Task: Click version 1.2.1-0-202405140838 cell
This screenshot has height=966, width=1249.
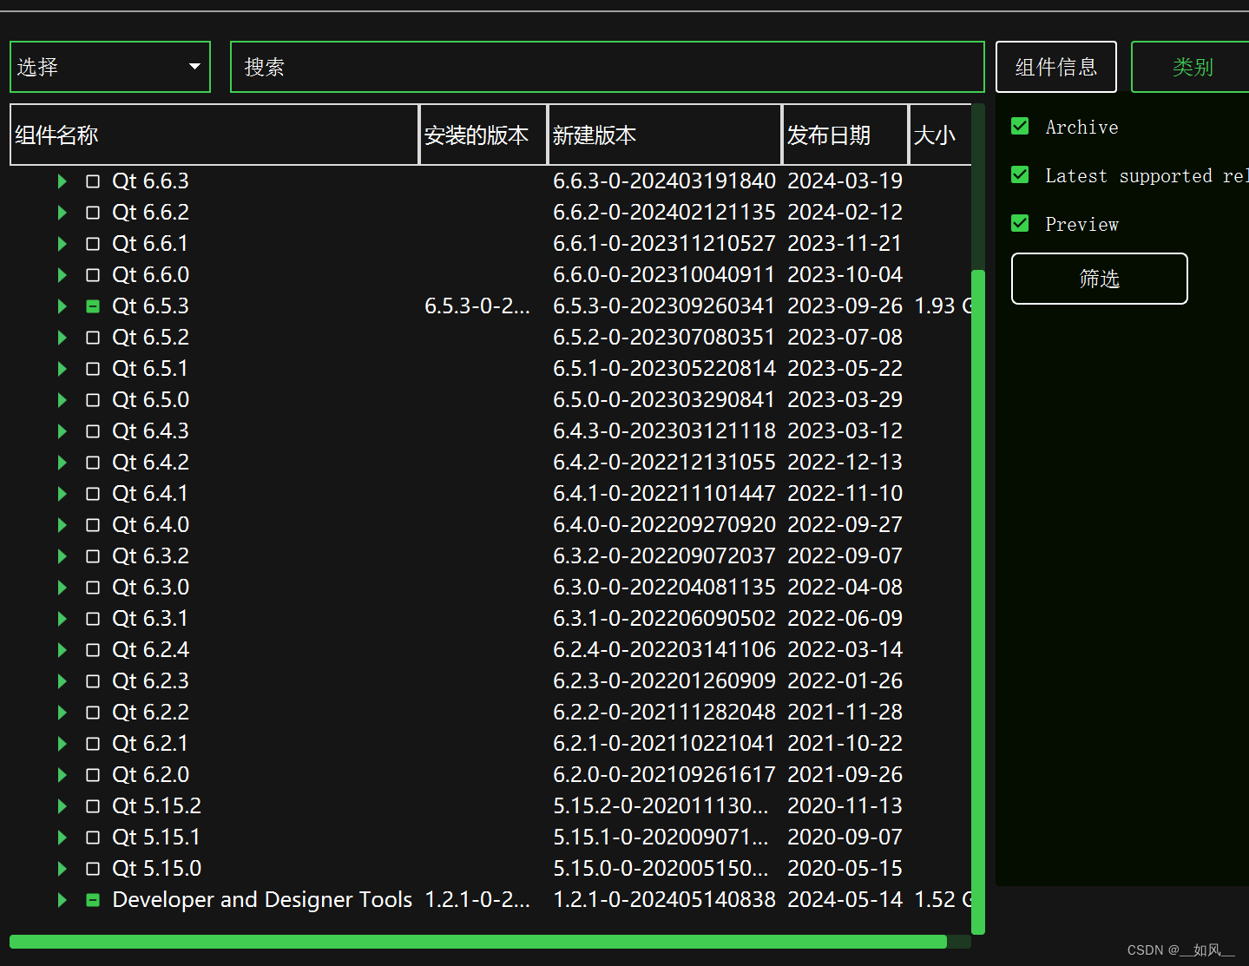Action: click(x=664, y=900)
